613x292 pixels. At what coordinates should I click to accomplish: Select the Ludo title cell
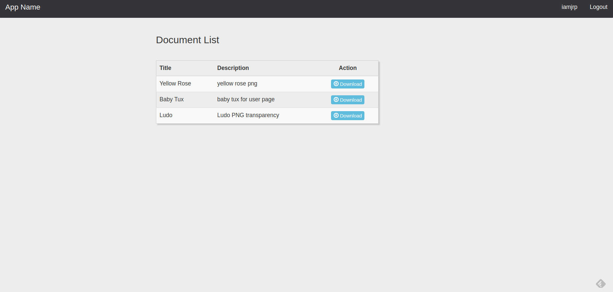[166, 115]
